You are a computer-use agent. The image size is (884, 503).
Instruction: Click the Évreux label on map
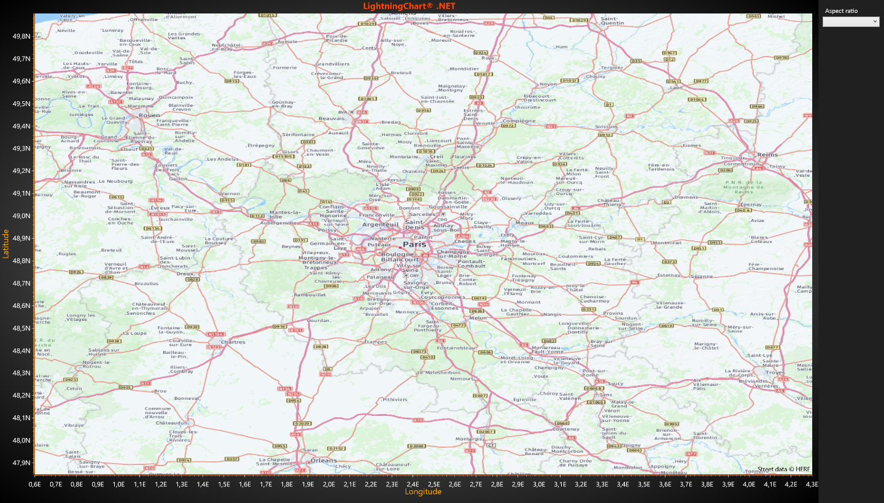point(160,208)
